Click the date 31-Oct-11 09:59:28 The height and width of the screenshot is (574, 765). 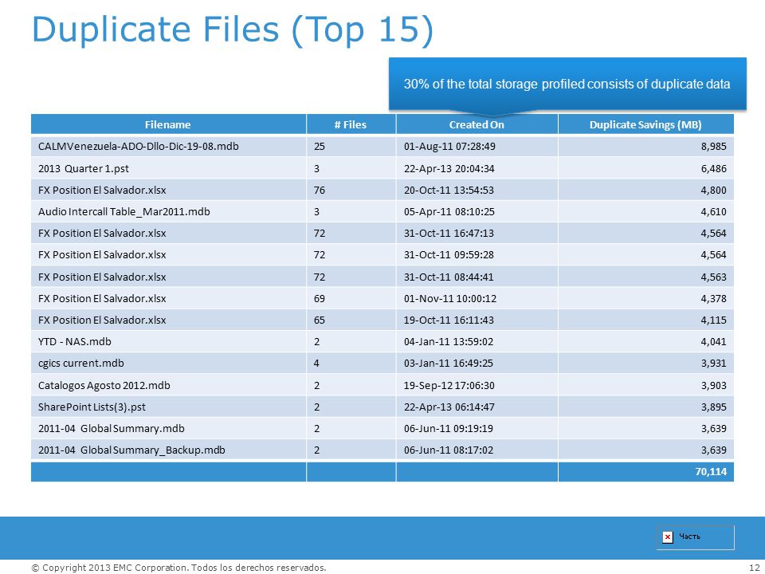pos(449,255)
